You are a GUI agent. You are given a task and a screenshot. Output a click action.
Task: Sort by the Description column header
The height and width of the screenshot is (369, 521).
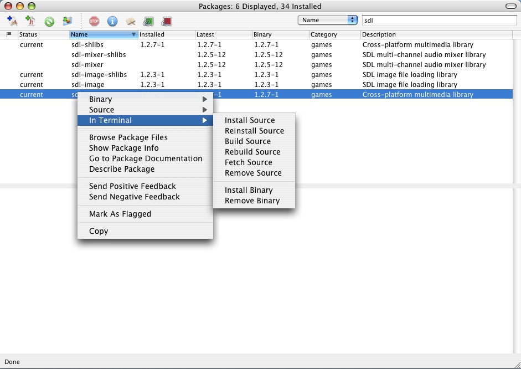(x=437, y=34)
